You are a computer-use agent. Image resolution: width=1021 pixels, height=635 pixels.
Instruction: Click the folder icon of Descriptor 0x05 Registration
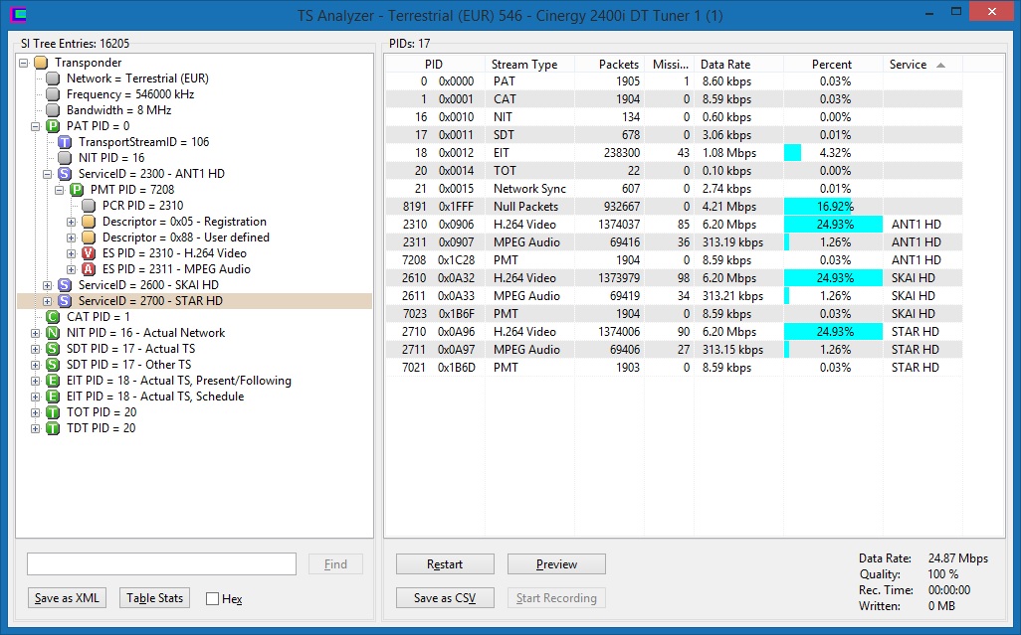pos(89,222)
